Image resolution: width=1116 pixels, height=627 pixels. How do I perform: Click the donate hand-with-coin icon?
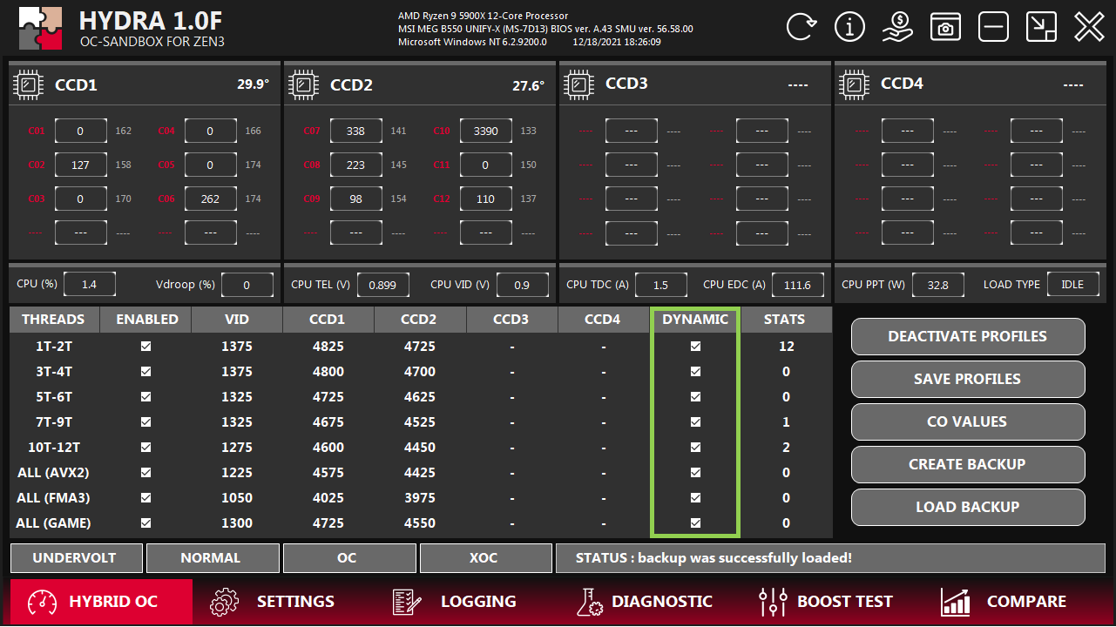coord(897,27)
